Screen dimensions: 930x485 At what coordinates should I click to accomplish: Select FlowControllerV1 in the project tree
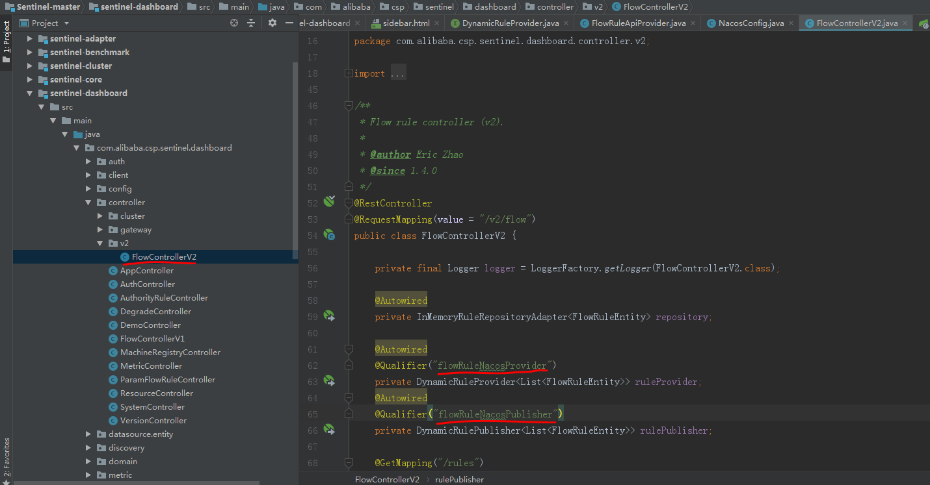pyautogui.click(x=152, y=339)
